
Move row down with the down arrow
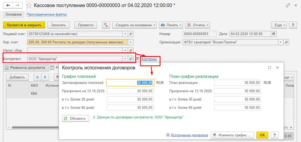(x=45, y=77)
